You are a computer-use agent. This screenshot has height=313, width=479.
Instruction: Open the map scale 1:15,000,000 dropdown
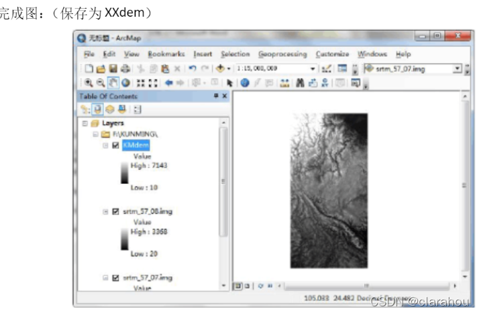(313, 69)
